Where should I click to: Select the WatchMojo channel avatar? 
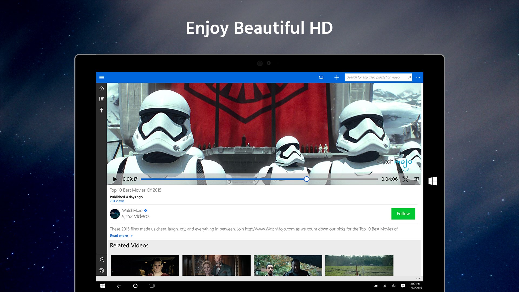click(115, 214)
